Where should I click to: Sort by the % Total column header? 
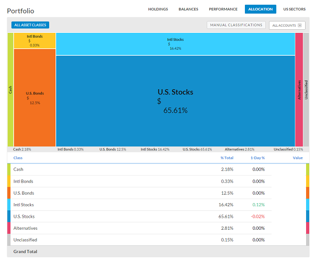point(227,157)
